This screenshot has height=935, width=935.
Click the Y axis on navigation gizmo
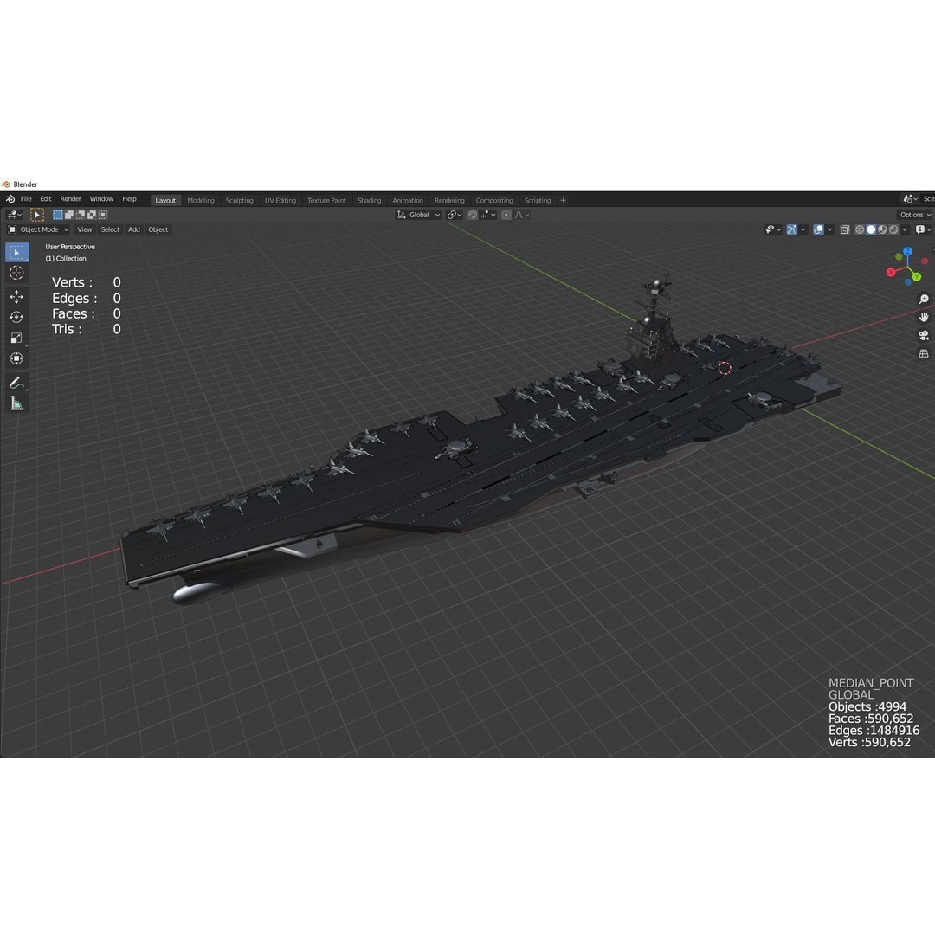[917, 277]
